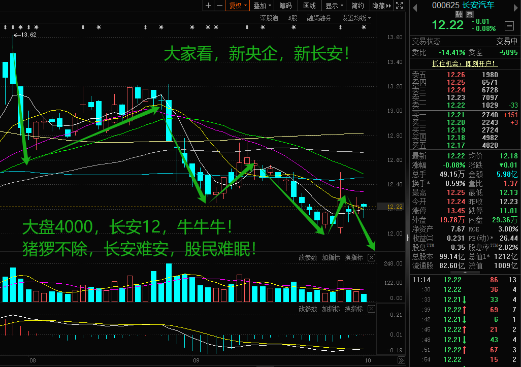521x367 pixels.
Task: Select the 深股通 tab
Action: coord(269,18)
